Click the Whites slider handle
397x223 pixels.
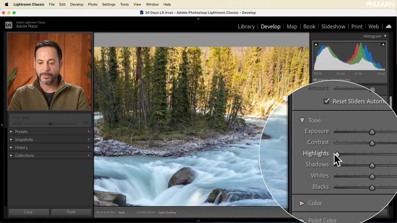tap(372, 177)
